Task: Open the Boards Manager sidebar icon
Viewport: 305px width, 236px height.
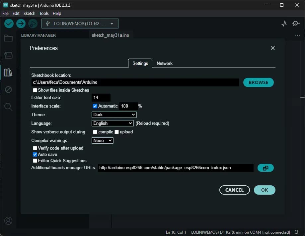Action: coord(8,55)
